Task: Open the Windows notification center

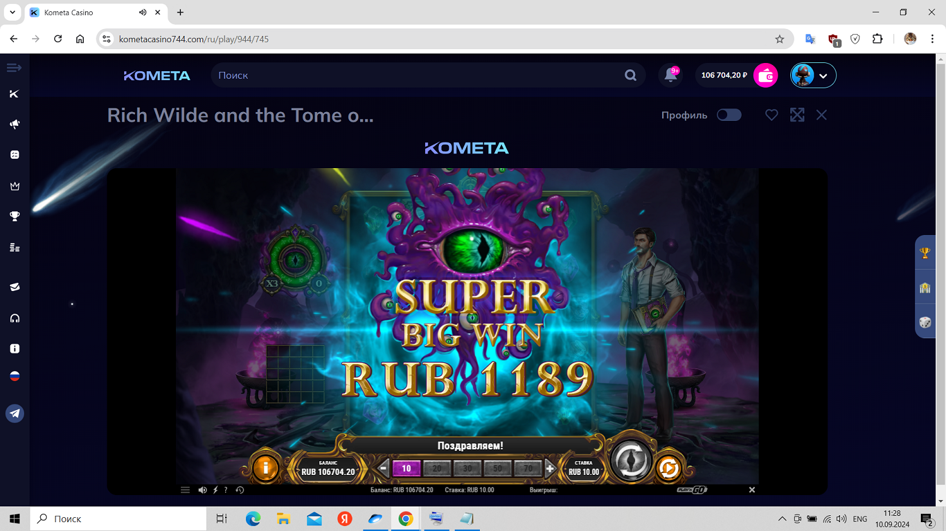Action: tap(927, 520)
